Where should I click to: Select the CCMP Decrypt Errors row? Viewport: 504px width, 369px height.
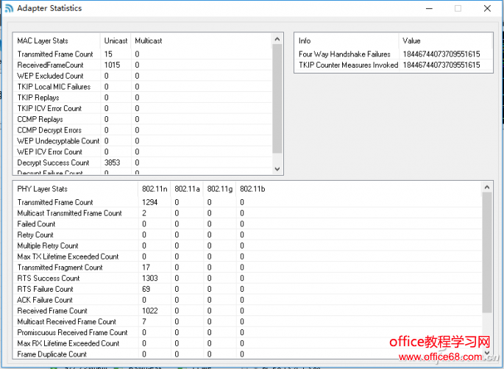(143, 130)
